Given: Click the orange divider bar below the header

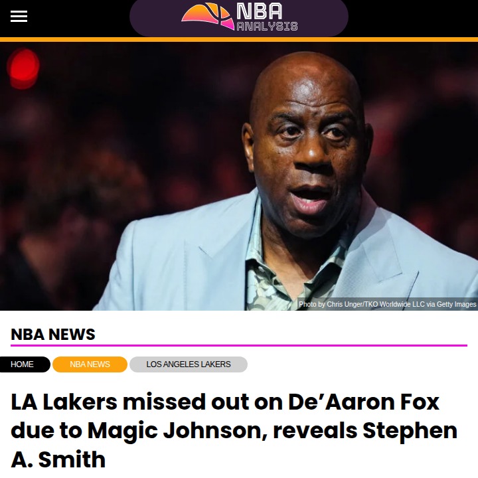Looking at the screenshot, I should [239, 40].
